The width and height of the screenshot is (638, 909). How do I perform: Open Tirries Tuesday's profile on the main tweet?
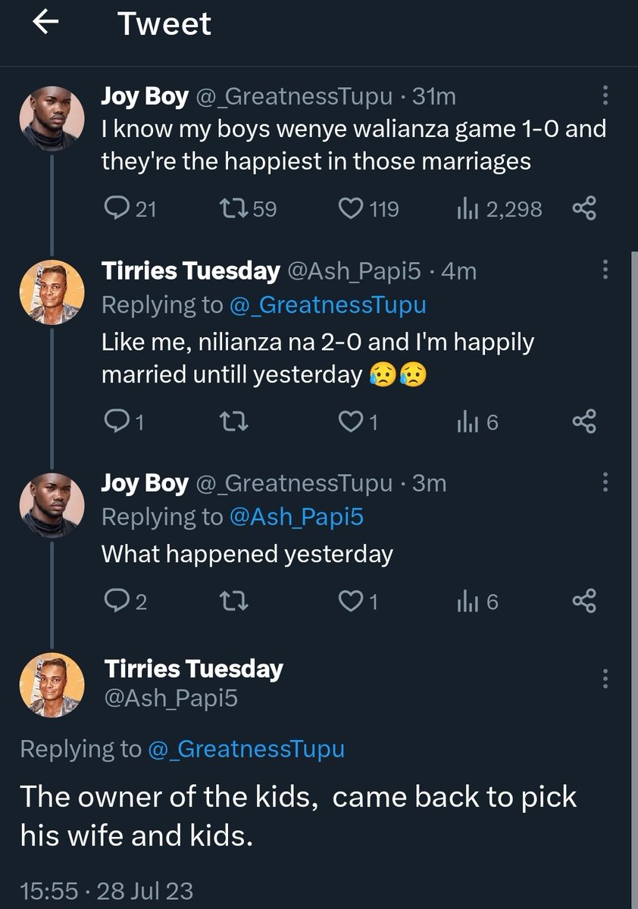click(x=51, y=685)
